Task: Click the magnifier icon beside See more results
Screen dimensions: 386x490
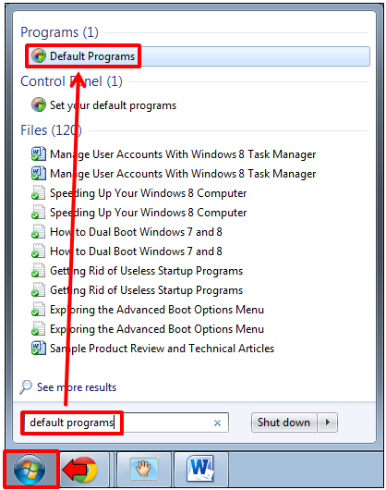Action: tap(26, 386)
